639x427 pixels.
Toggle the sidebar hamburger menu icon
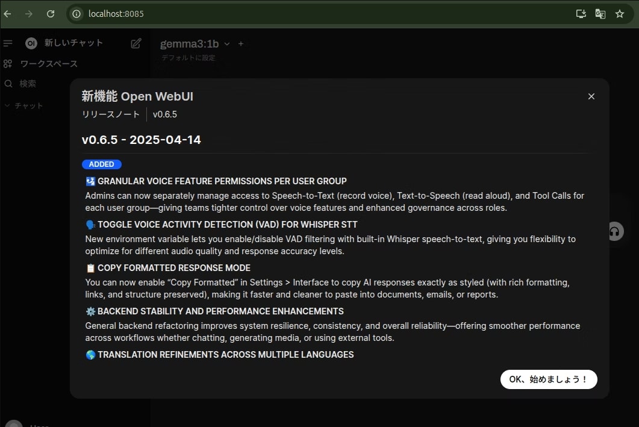tap(8, 43)
